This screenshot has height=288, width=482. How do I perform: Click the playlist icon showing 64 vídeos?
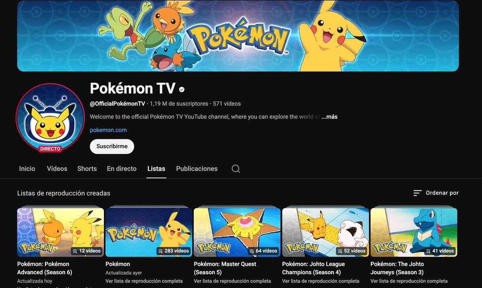[x=252, y=251]
